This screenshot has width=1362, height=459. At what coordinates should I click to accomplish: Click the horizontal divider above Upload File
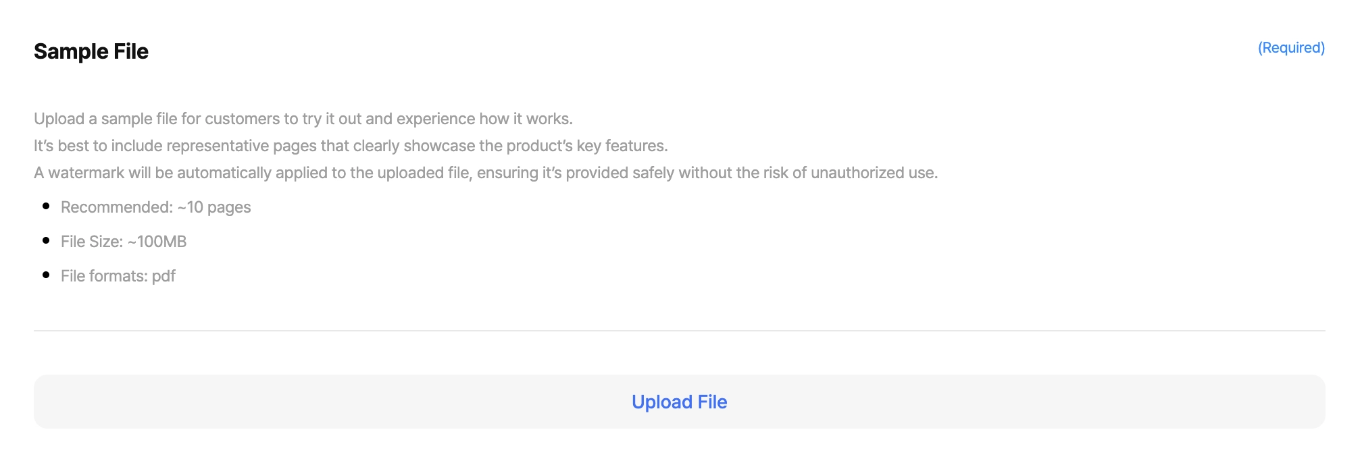click(x=679, y=331)
